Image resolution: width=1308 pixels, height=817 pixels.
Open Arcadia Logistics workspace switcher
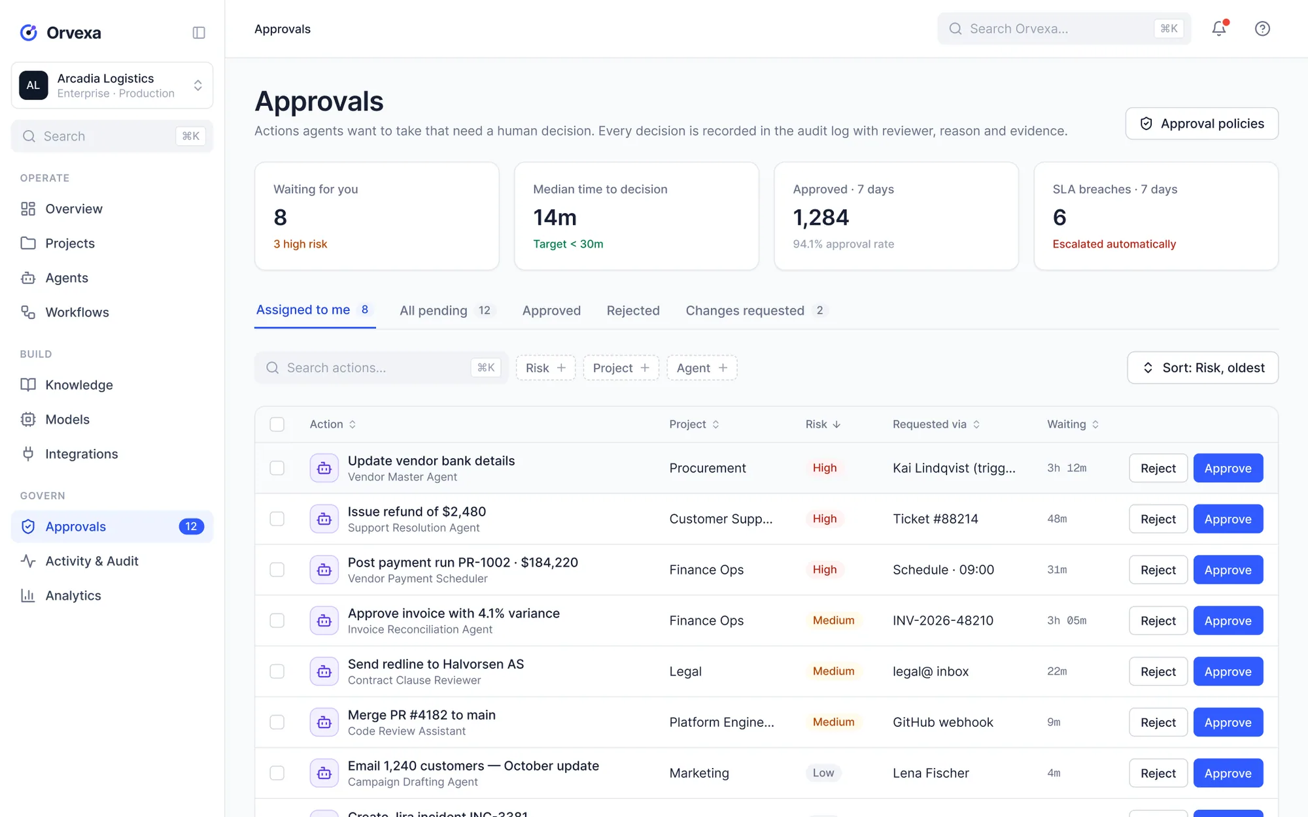[x=112, y=86]
